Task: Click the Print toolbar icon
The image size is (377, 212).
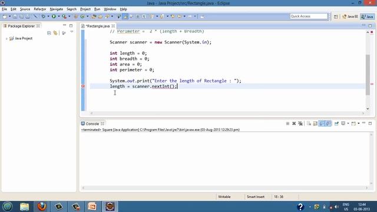Action: [x=28, y=16]
